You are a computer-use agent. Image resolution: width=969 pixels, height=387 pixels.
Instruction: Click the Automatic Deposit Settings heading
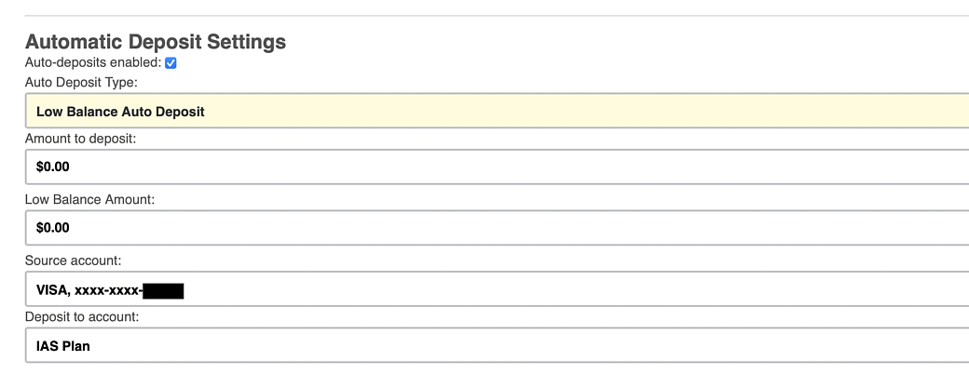[156, 42]
